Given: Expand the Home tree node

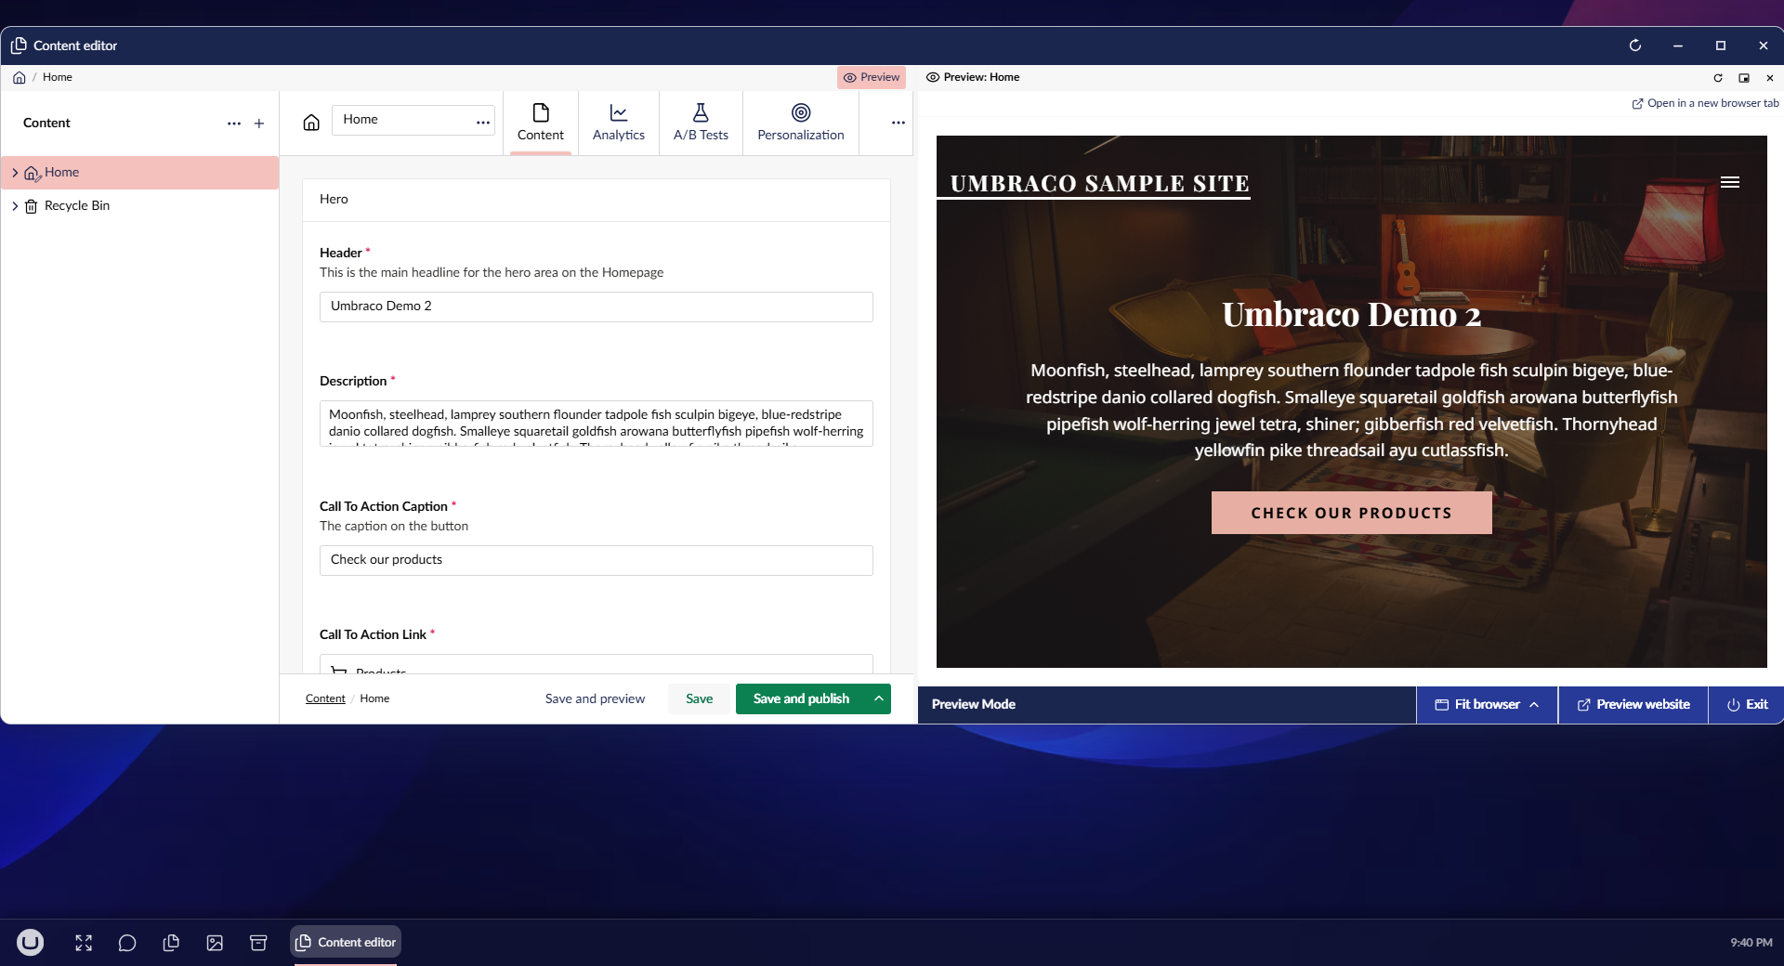Looking at the screenshot, I should (15, 173).
